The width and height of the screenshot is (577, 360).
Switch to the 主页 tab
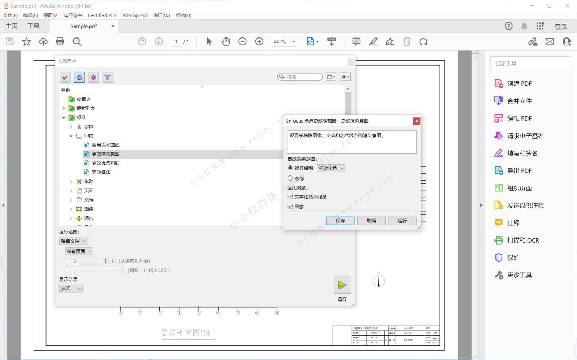12,26
